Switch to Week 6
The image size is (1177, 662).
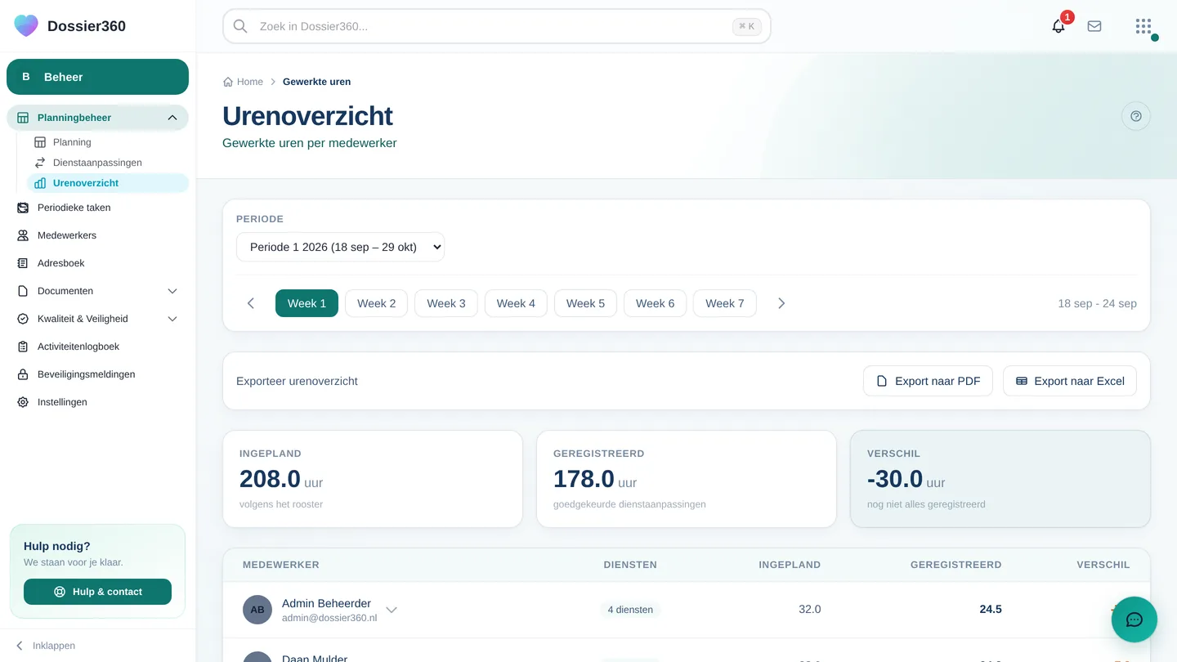click(655, 303)
